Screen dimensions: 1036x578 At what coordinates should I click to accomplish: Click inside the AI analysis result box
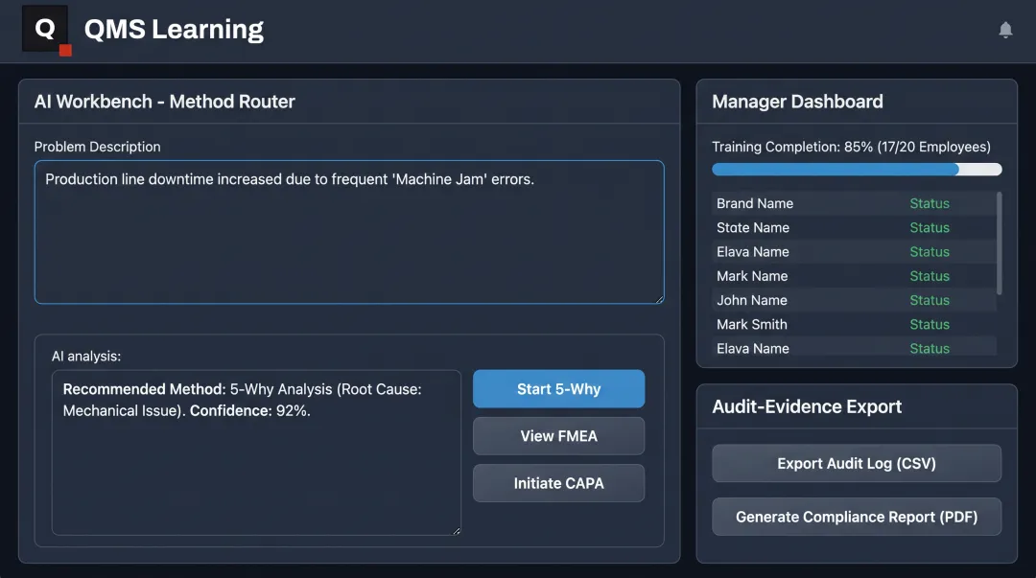(256, 452)
